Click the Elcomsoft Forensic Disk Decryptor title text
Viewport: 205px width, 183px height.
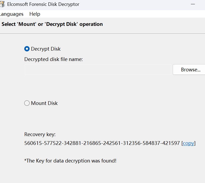43,4
